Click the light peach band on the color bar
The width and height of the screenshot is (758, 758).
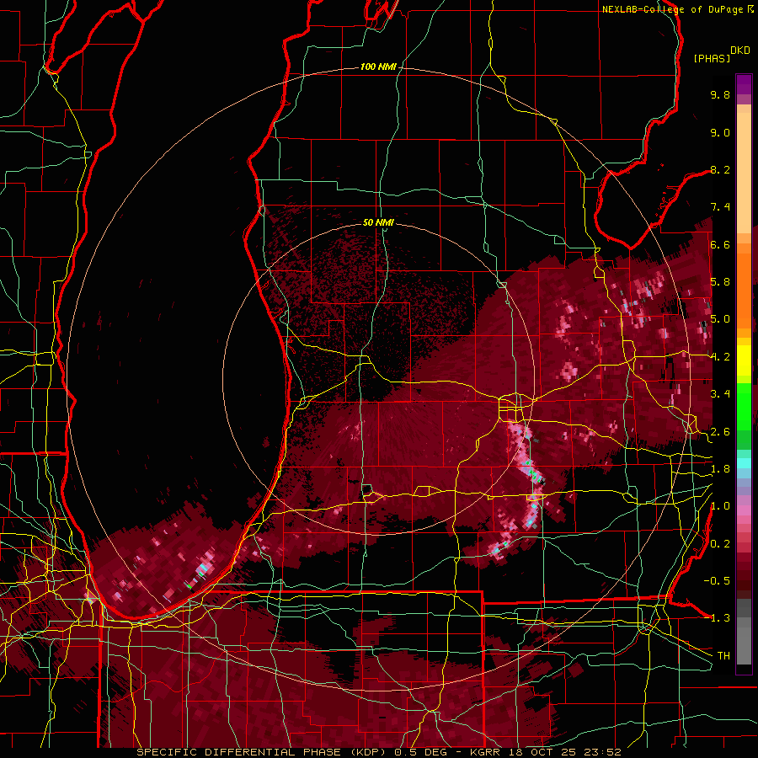coord(744,173)
